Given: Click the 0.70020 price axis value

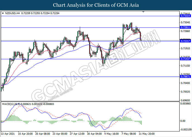Looking at the screenshot, I should [185, 92].
